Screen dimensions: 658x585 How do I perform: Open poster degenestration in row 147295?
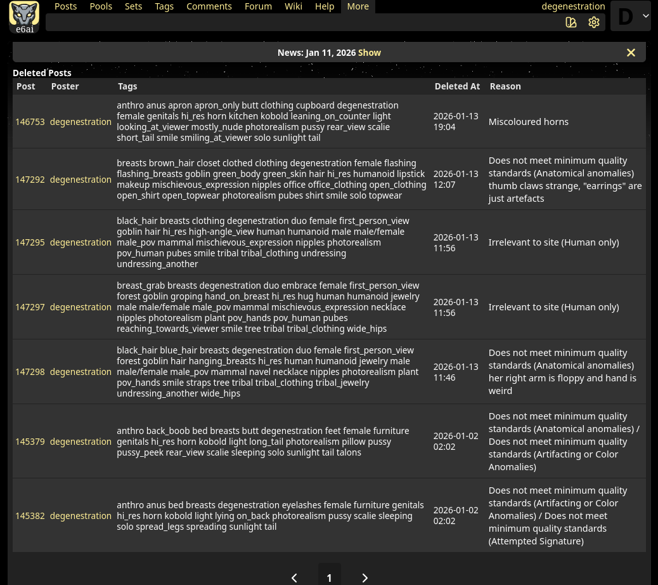[x=81, y=242]
